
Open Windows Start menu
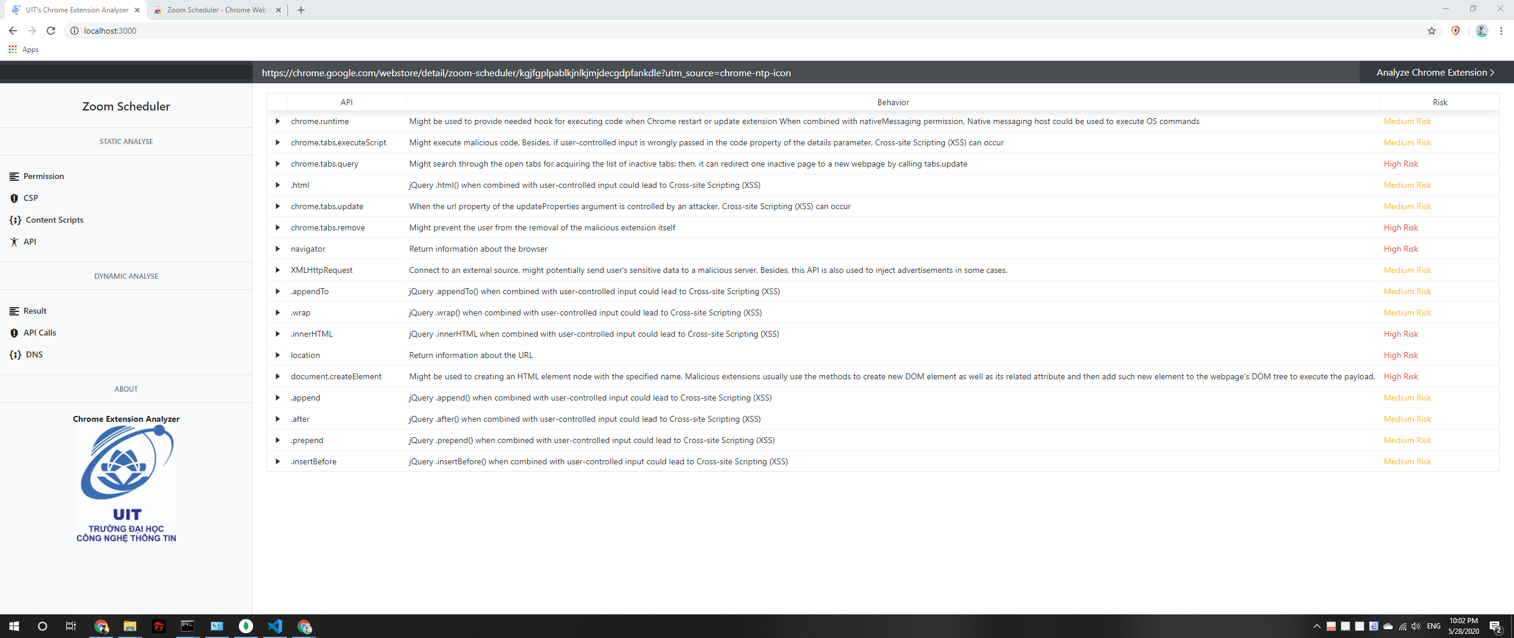tap(14, 626)
